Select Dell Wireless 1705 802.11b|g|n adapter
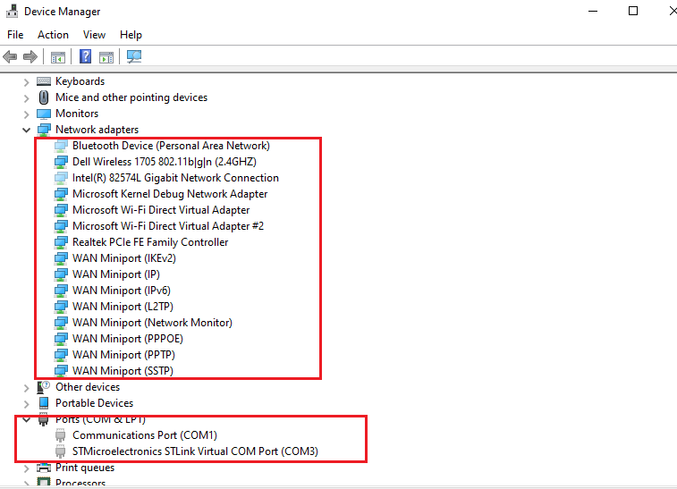 pyautogui.click(x=164, y=162)
